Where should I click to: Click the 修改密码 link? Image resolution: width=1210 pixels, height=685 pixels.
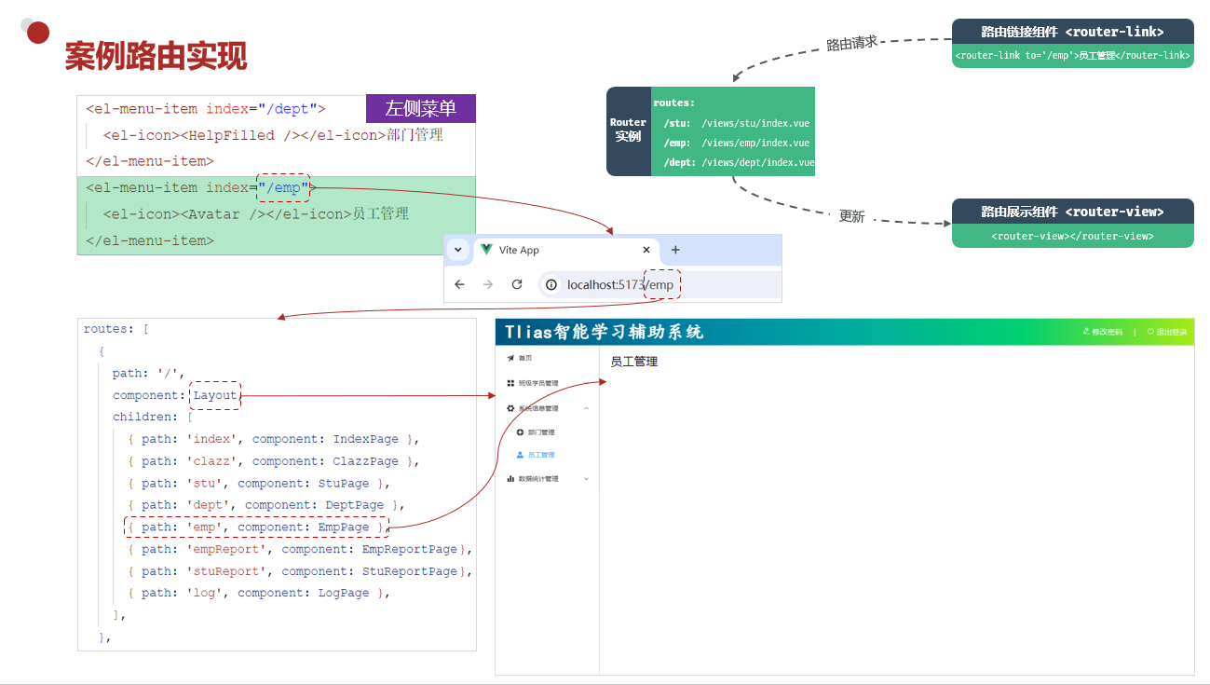click(x=1108, y=331)
